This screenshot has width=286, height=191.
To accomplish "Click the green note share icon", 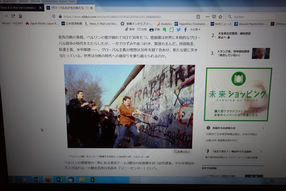I will (x=172, y=30).
